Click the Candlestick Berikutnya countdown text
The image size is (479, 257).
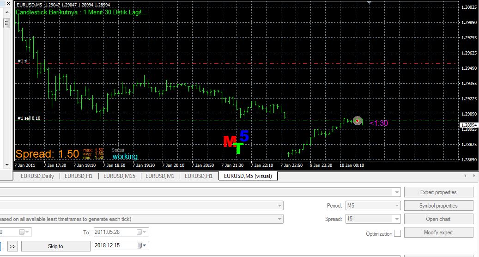coord(81,12)
